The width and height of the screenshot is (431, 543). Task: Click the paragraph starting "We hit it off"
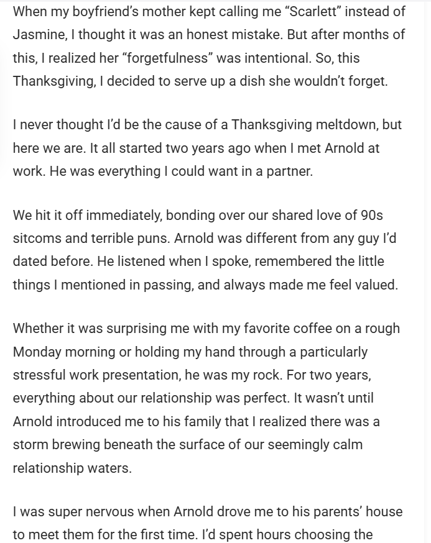tap(205, 250)
